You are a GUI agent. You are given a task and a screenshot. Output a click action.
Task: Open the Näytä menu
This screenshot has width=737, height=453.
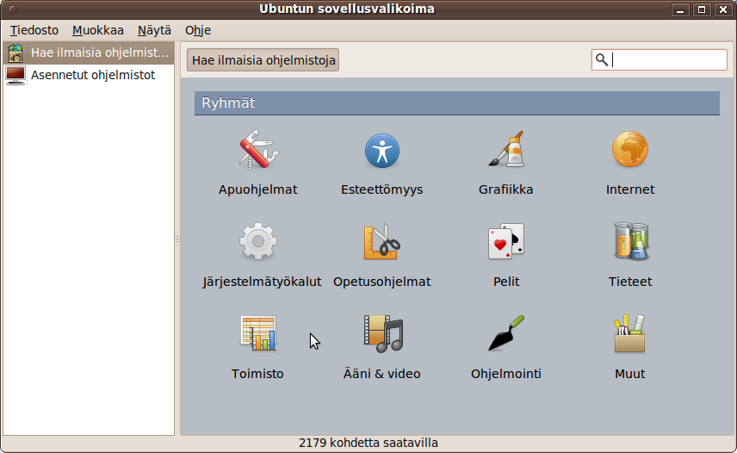154,30
